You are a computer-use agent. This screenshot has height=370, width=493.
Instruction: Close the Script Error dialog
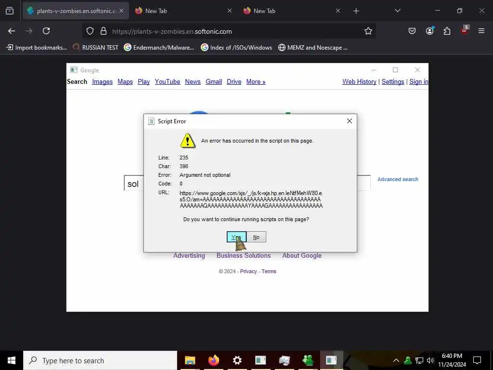(x=350, y=121)
